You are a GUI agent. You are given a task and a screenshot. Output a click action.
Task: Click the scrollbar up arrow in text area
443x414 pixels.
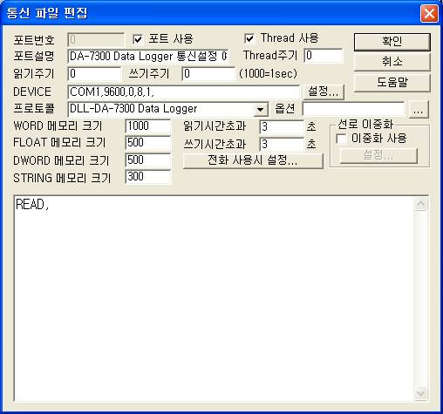[421, 204]
